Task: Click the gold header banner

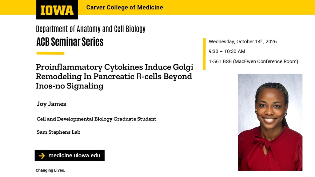Action: 157,7
